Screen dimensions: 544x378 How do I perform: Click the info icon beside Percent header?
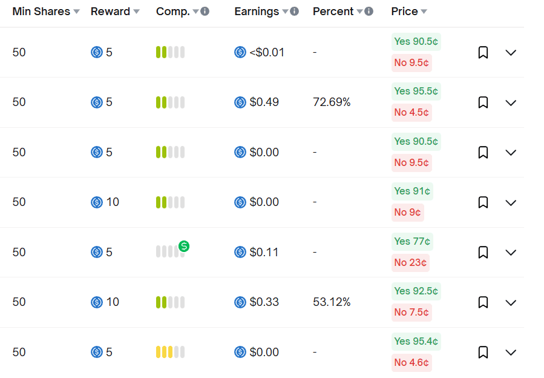369,12
